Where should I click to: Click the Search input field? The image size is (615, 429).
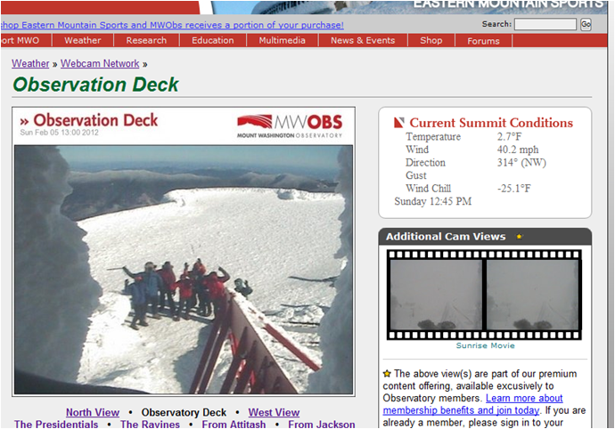click(x=545, y=24)
